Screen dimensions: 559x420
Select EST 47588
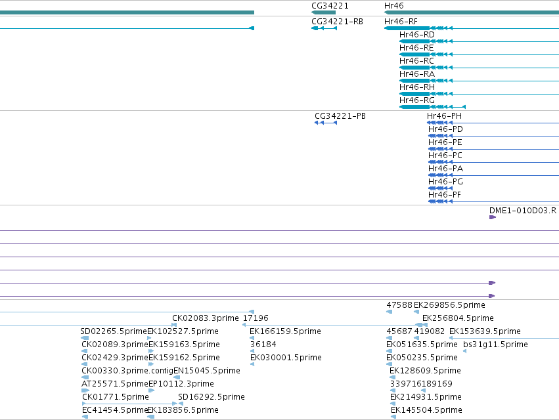click(399, 305)
